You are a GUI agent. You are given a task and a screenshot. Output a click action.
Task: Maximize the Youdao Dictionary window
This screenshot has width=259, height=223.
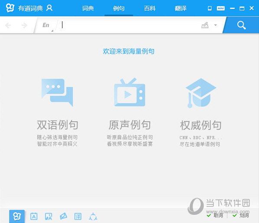(x=242, y=8)
